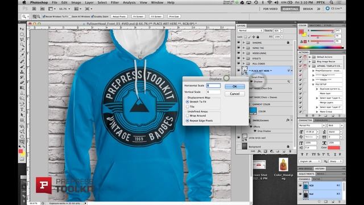Select the Quick Selection tool
This screenshot has height=205, width=364.
pos(22,44)
